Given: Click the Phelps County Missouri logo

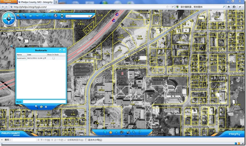Looking at the screenshot, I should click(11, 134).
